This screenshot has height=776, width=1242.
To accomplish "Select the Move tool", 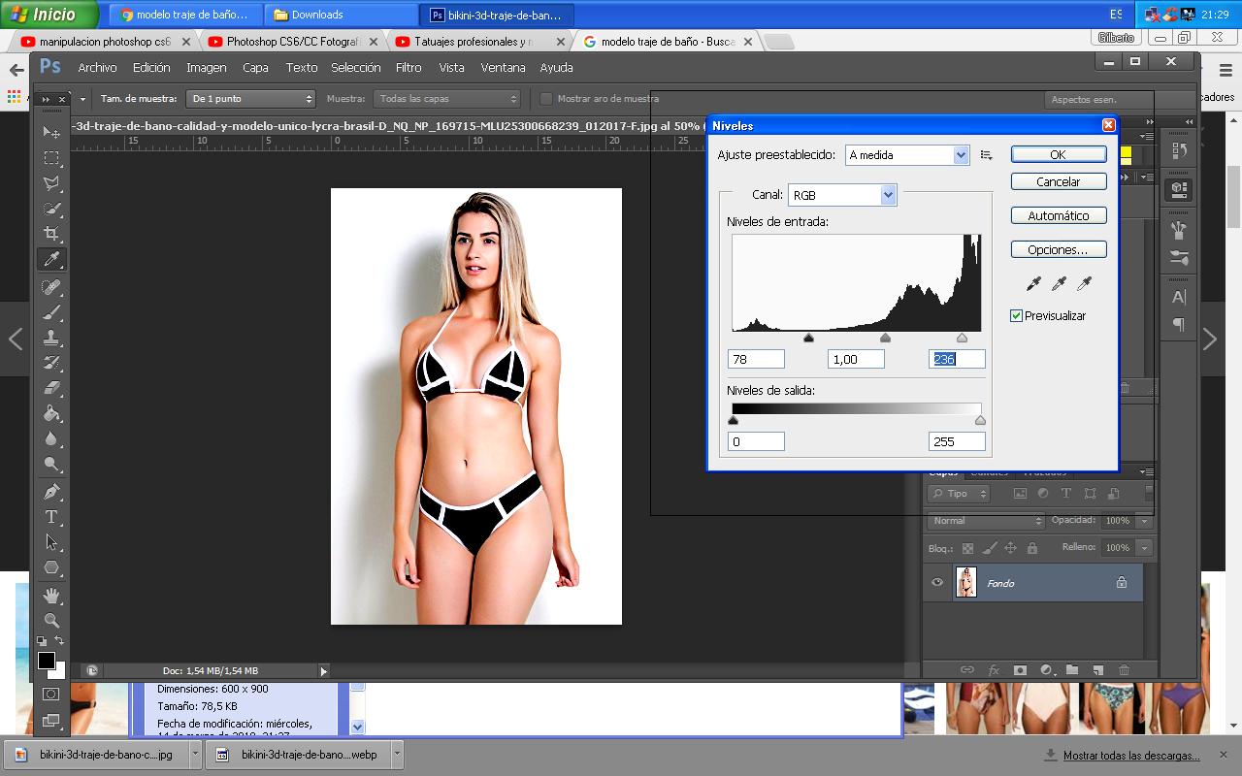I will 51,132.
